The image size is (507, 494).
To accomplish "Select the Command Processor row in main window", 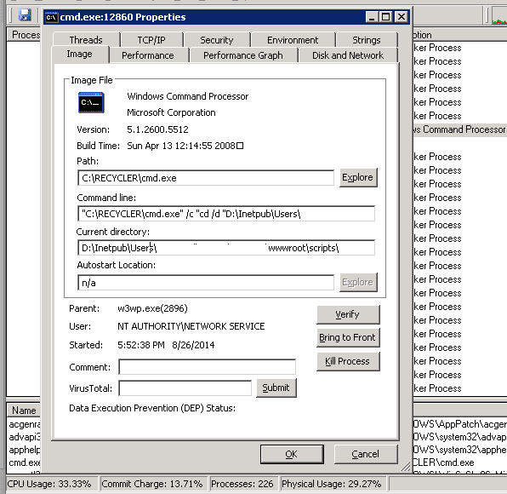I will tap(460, 129).
